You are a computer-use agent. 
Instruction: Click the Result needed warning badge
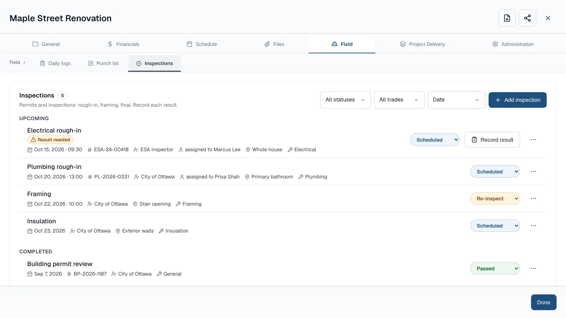[x=50, y=140]
